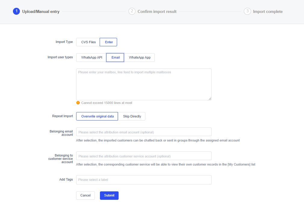Select Overwrite original data option
Viewport: 304px width, 207px height.
(97, 116)
